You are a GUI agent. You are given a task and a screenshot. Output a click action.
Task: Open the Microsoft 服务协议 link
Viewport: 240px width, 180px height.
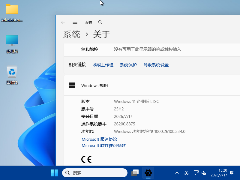click(99, 139)
